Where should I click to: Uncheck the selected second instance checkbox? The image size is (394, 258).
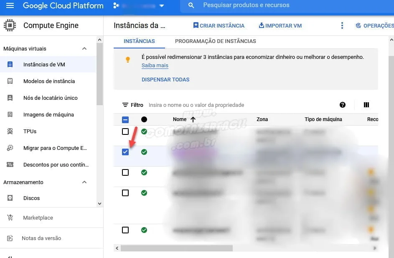[x=125, y=152]
